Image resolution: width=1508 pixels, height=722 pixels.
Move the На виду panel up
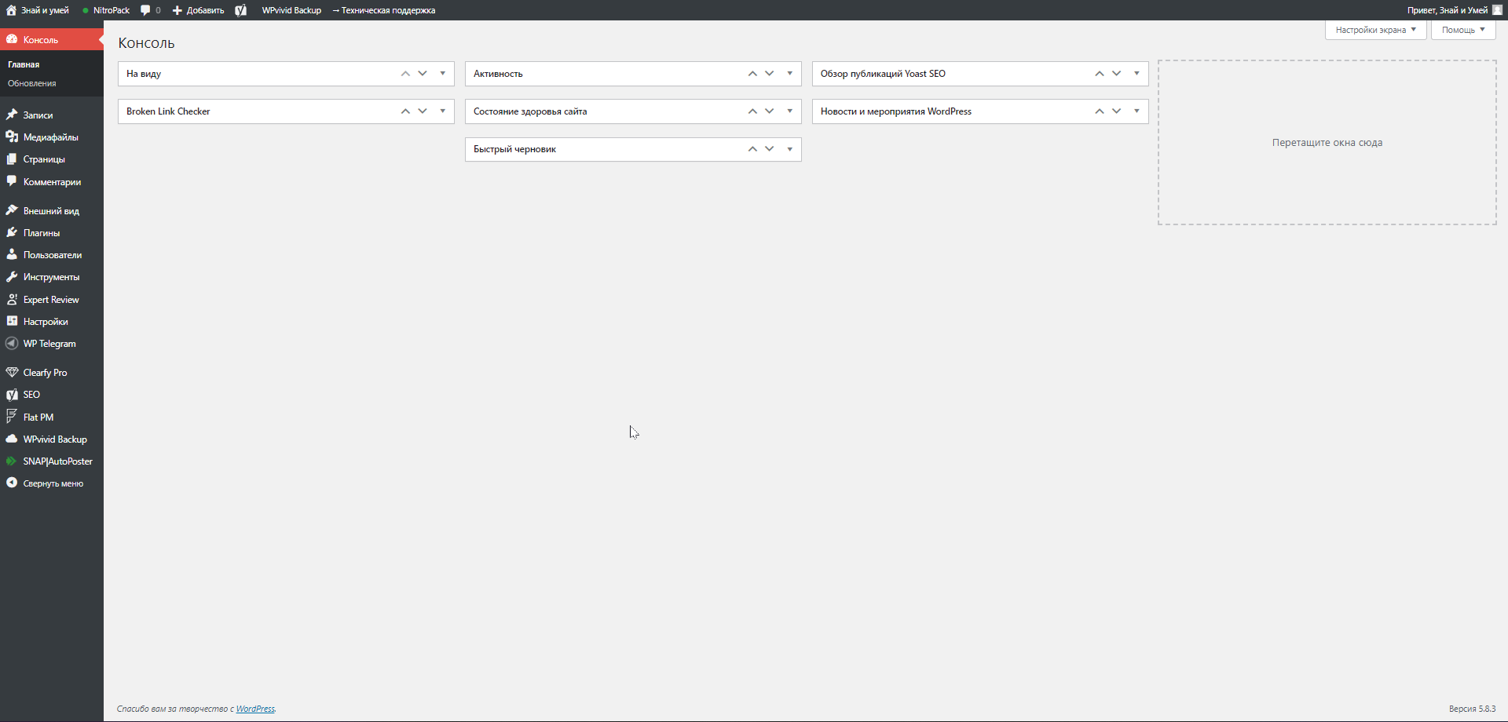[405, 74]
